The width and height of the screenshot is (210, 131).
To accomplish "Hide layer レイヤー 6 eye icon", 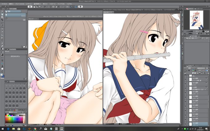I will [185, 115].
